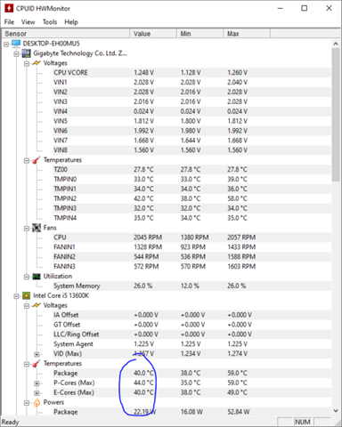The image size is (342, 427).
Task: Select the TMPIN4 temperature row
Action: 191,218
